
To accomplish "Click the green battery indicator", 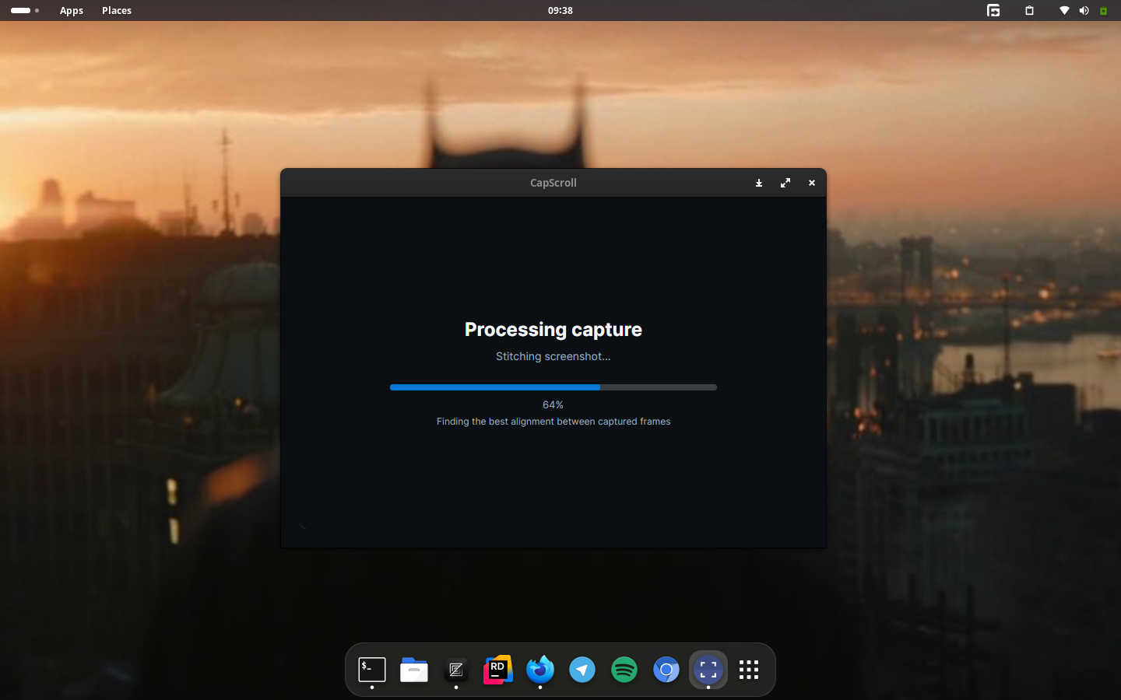I will [x=1103, y=10].
